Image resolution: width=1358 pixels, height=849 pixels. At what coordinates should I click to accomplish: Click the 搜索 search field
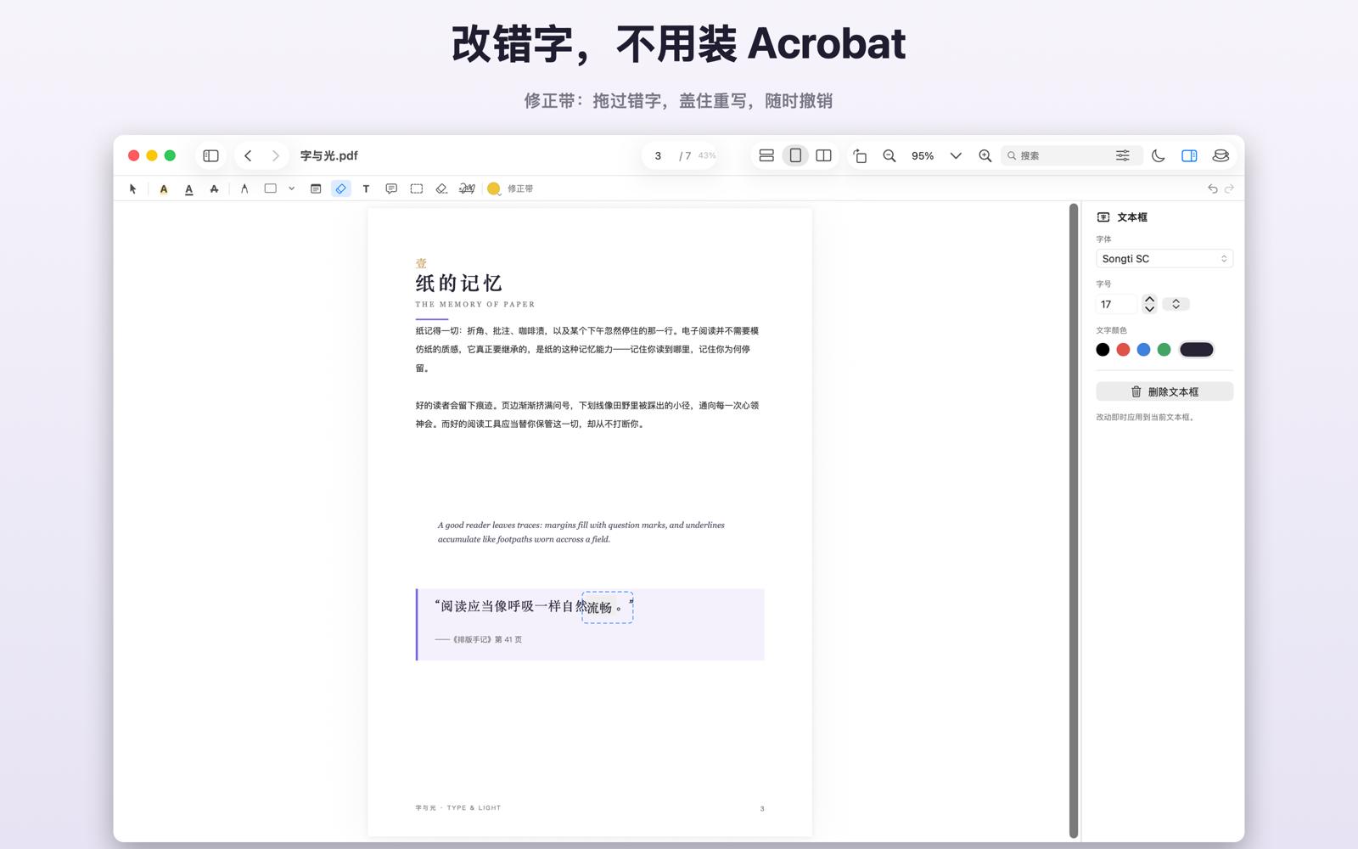click(x=1058, y=155)
